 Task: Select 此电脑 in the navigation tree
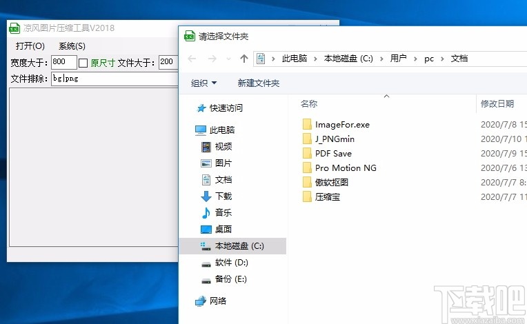tap(215, 130)
